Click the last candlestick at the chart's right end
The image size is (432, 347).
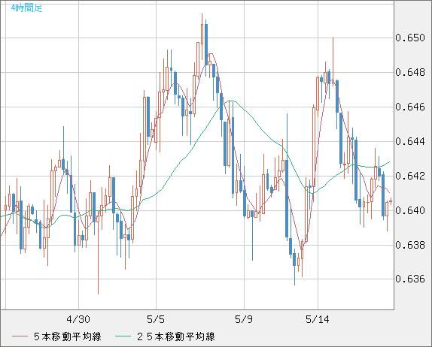[391, 201]
